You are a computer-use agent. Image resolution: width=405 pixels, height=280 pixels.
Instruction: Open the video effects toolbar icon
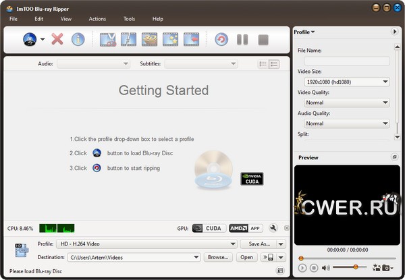pos(170,39)
